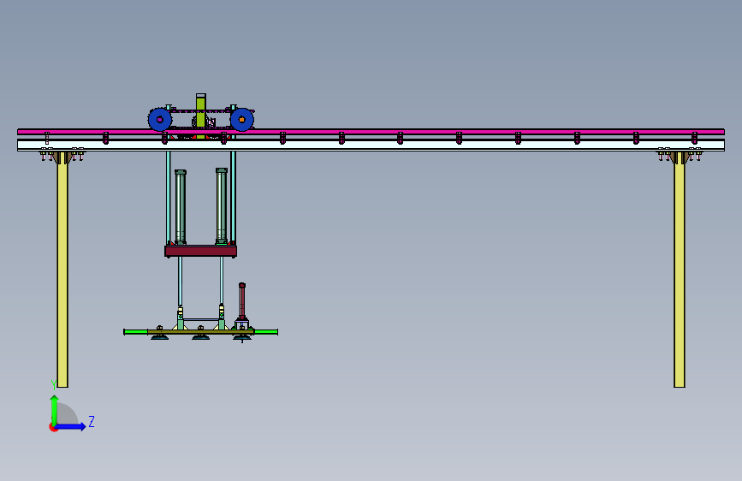The image size is (742, 481).
Task: Select the green end of suction bar, left side
Action: (136, 332)
